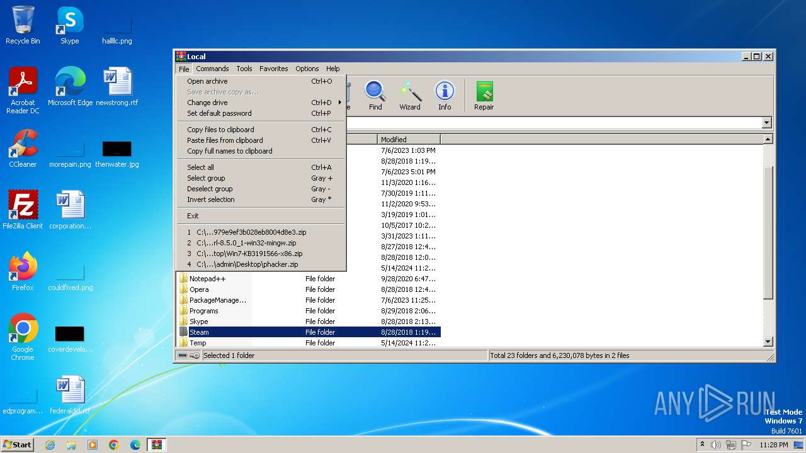Open FileZilla Client desktop shortcut
This screenshot has height=453, width=806.
pos(23,210)
